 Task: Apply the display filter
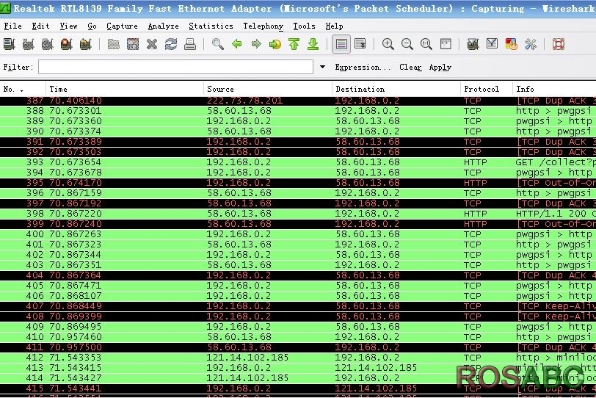(x=440, y=67)
